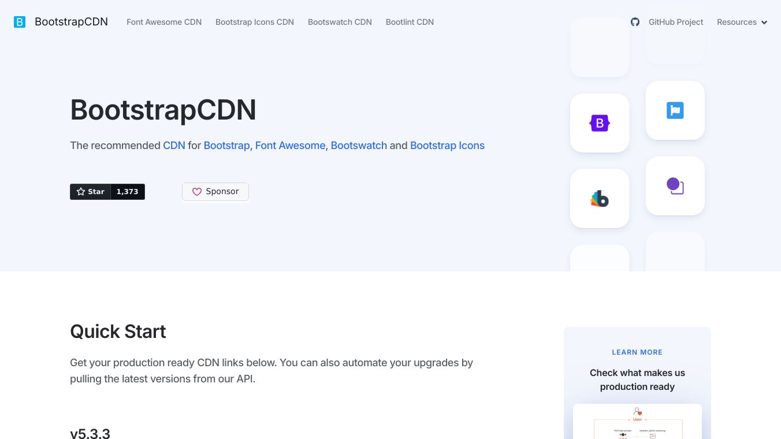Go to Bootstrap Icons CDN page

[255, 22]
